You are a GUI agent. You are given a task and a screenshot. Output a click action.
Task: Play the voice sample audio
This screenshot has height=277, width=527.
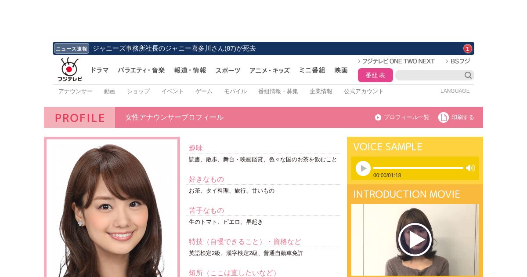click(x=363, y=168)
